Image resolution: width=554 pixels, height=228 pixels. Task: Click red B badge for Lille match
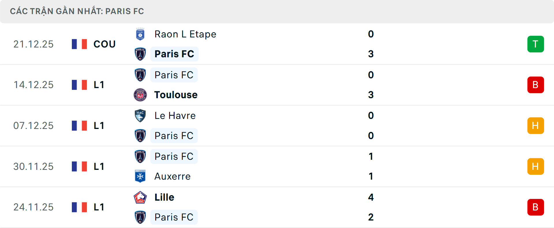click(x=536, y=207)
